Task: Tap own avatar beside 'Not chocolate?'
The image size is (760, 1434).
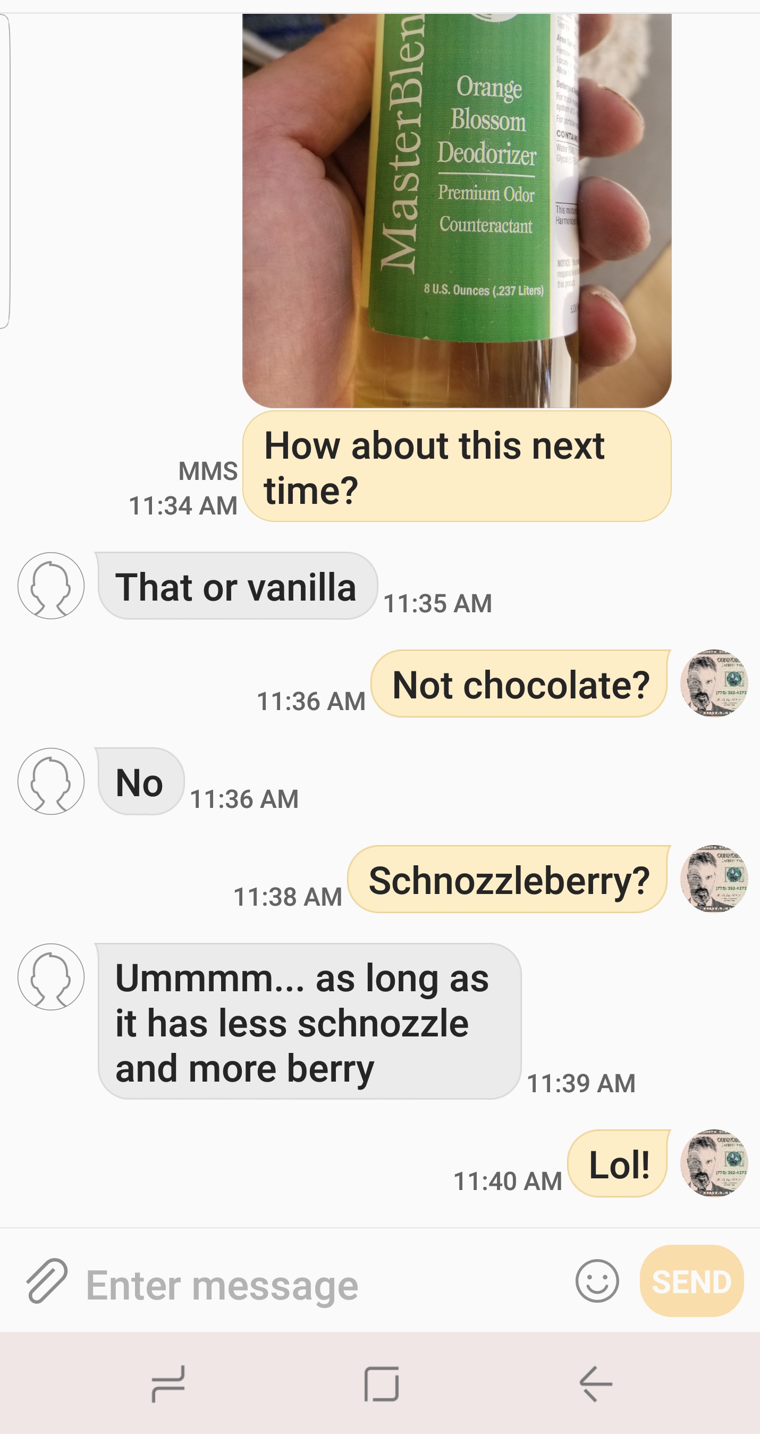Action: (714, 683)
